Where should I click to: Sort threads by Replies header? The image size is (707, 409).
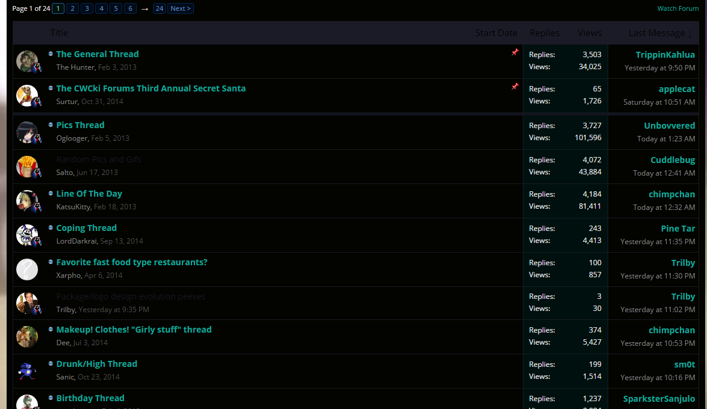(544, 33)
